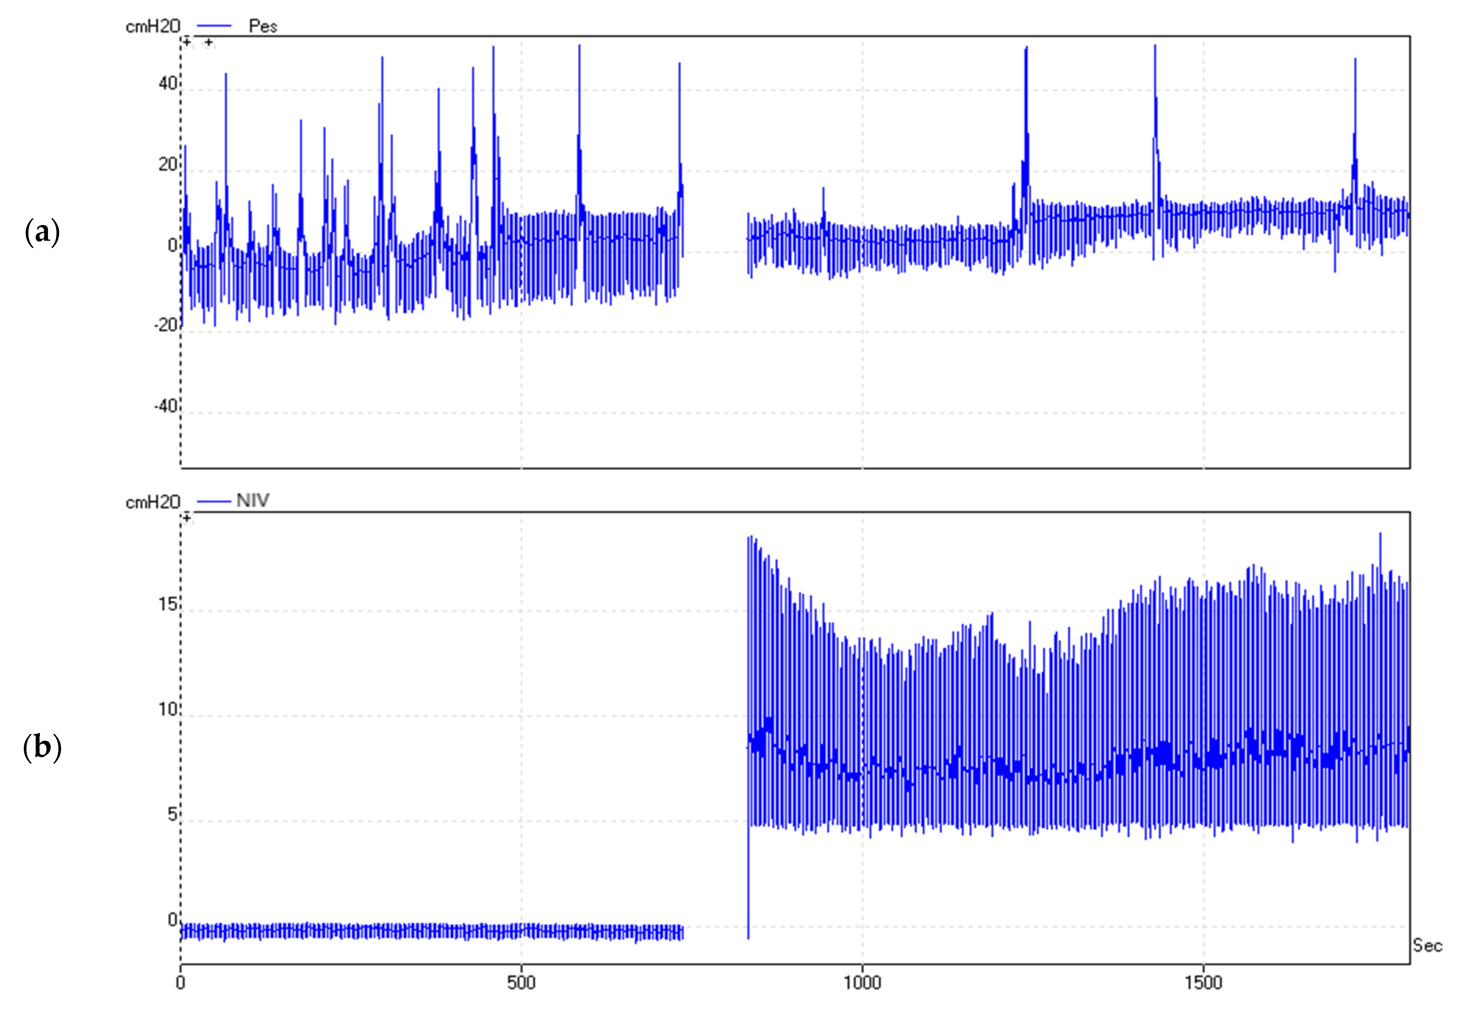Viewport: 1458px width, 1011px height.
Task: Click the blue NIV legend line
Action: [x=214, y=501]
